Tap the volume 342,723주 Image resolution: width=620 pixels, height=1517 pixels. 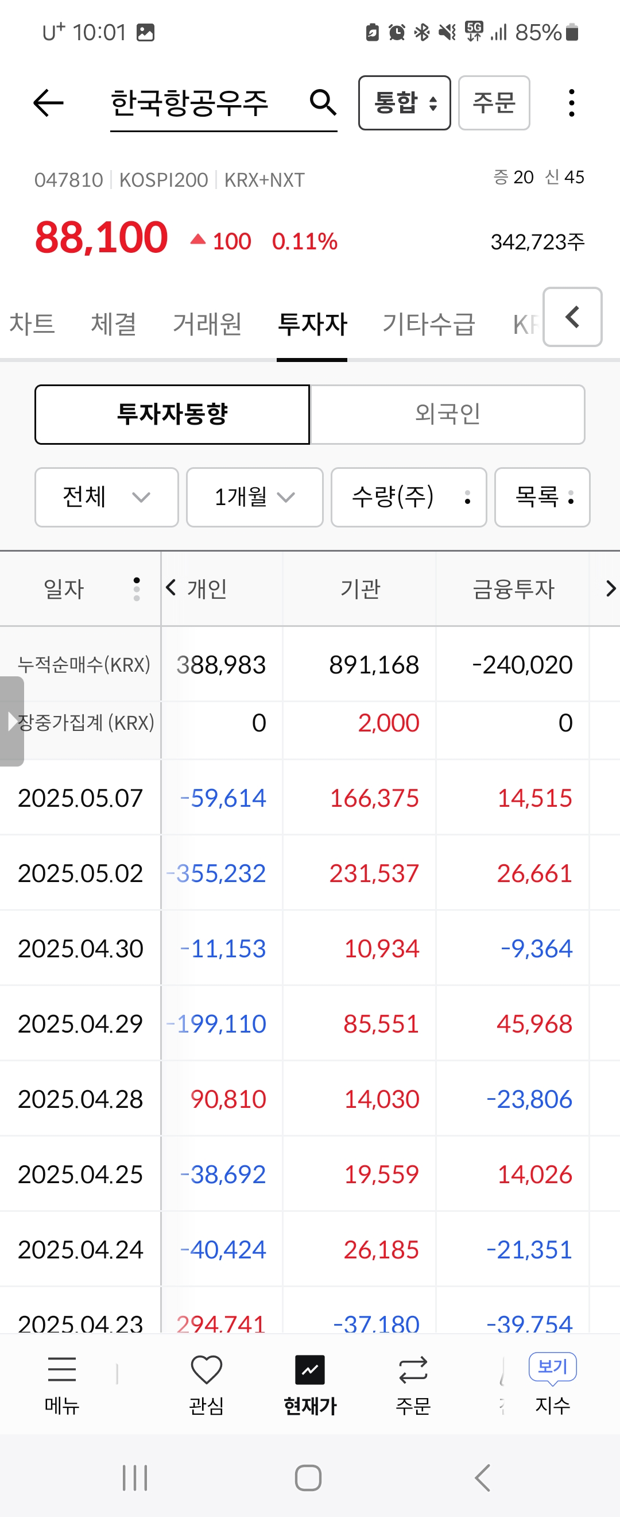coord(538,242)
